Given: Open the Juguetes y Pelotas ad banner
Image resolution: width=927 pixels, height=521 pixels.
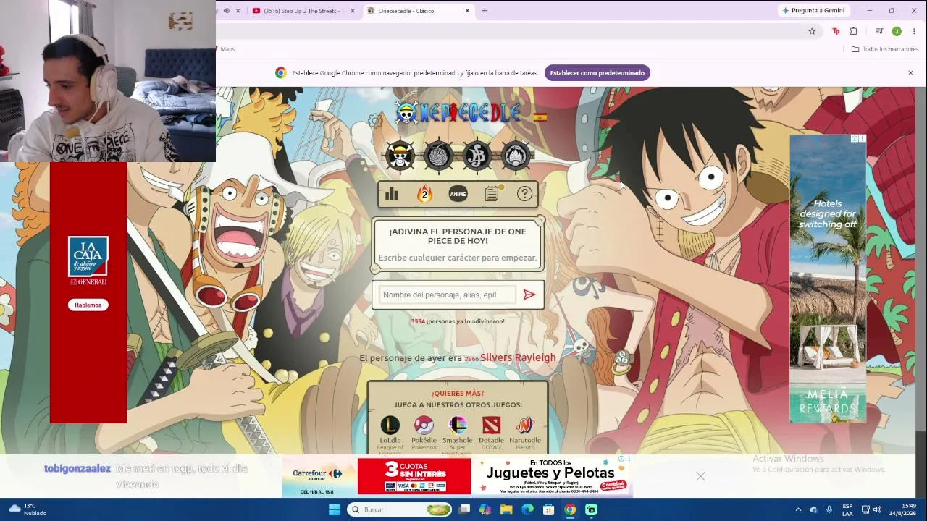Looking at the screenshot, I should click(x=552, y=476).
